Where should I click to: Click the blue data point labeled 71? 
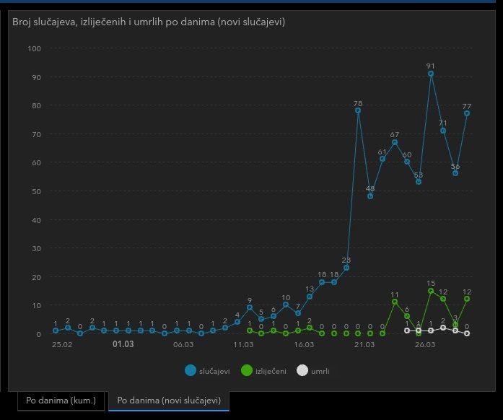point(443,131)
